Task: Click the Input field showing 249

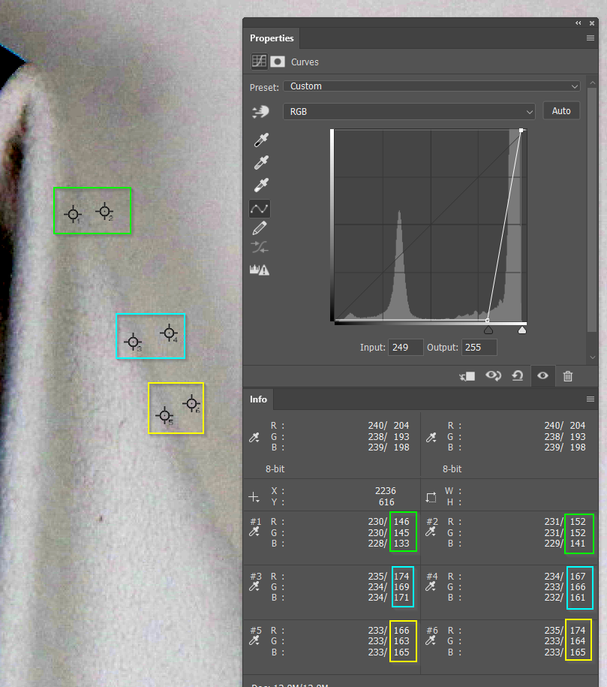Action: [x=404, y=347]
